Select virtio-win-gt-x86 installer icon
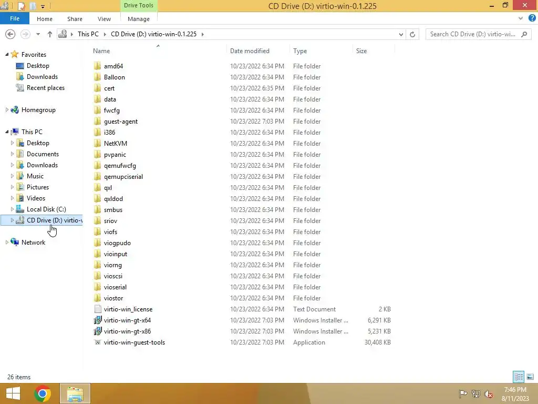 [x=97, y=331]
